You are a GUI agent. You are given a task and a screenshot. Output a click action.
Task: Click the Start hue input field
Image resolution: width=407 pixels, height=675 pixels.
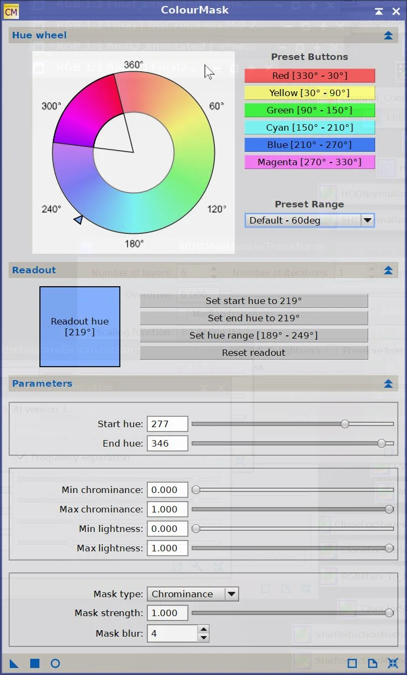click(167, 424)
